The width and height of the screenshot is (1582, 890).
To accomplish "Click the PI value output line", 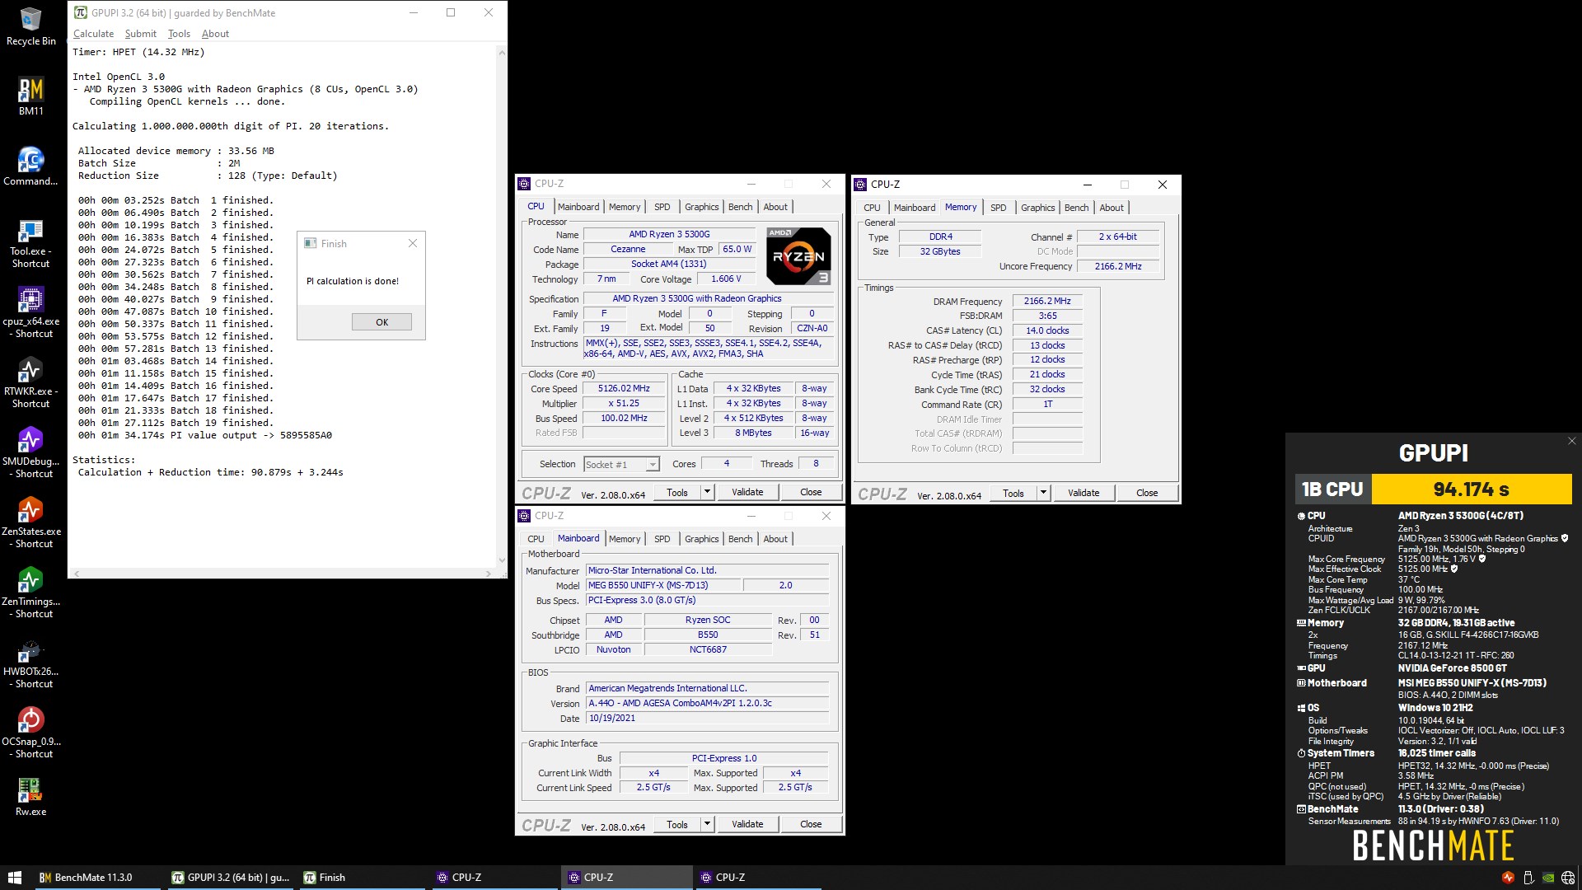I will tap(205, 435).
